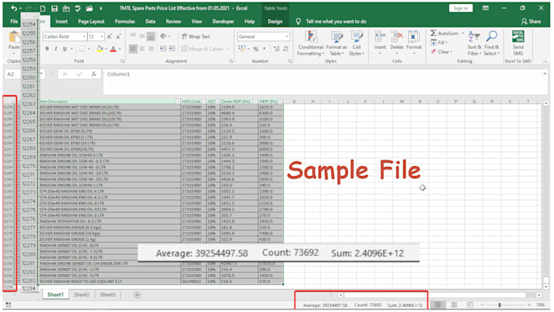Image resolution: width=554 pixels, height=312 pixels.
Task: Apply the red font color A
Action: pyautogui.click(x=113, y=49)
